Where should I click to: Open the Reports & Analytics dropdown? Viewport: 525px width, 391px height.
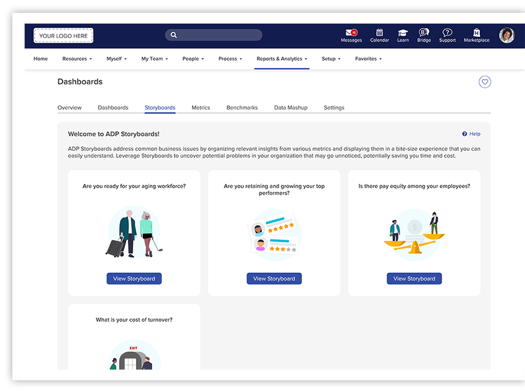pyautogui.click(x=281, y=59)
